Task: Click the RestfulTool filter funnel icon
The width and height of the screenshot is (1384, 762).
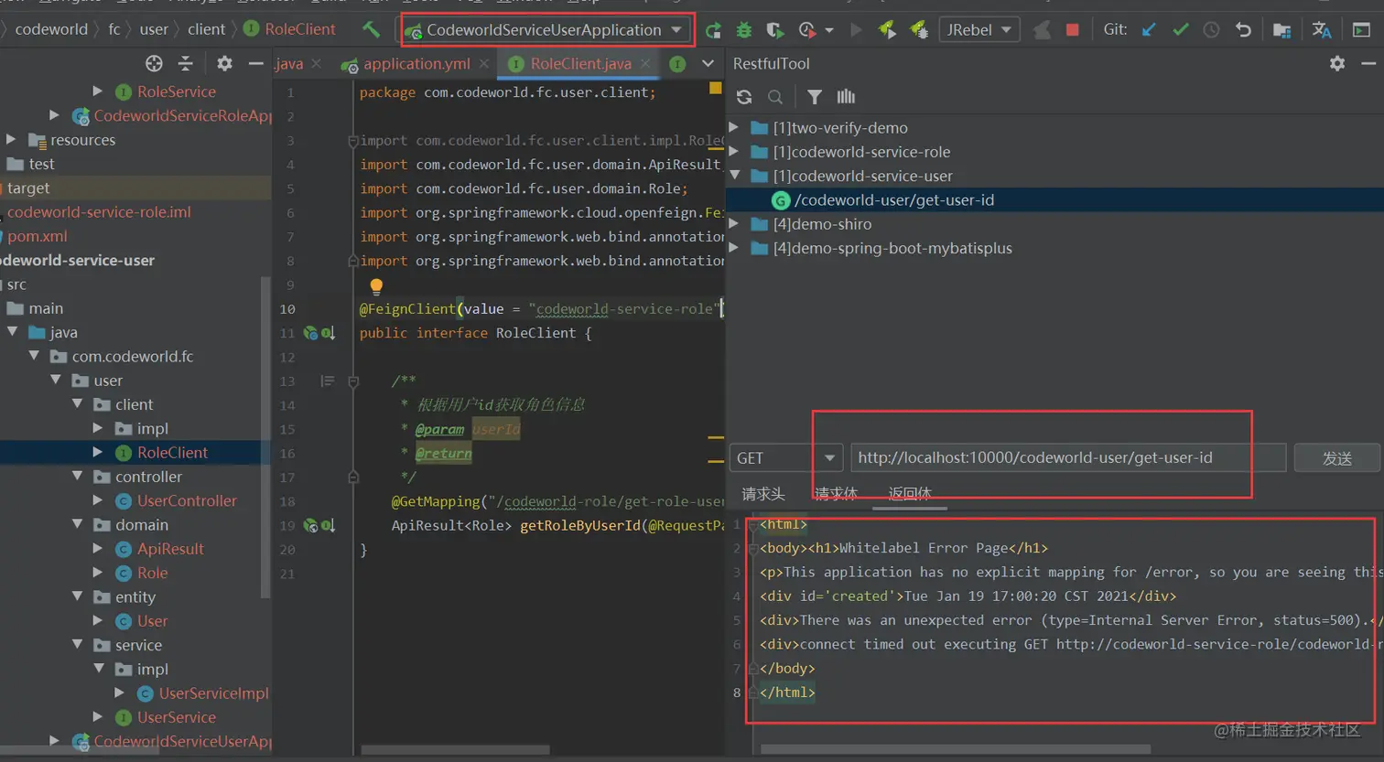Action: pos(815,97)
